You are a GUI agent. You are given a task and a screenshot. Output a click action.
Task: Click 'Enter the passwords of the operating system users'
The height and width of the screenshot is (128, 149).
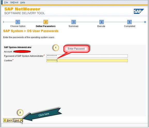29,37
